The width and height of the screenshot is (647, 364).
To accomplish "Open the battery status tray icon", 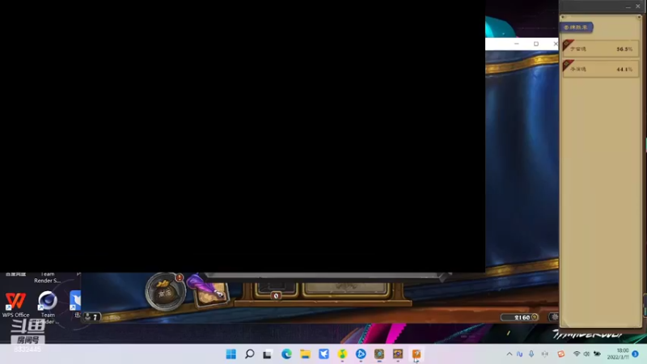I will (597, 354).
